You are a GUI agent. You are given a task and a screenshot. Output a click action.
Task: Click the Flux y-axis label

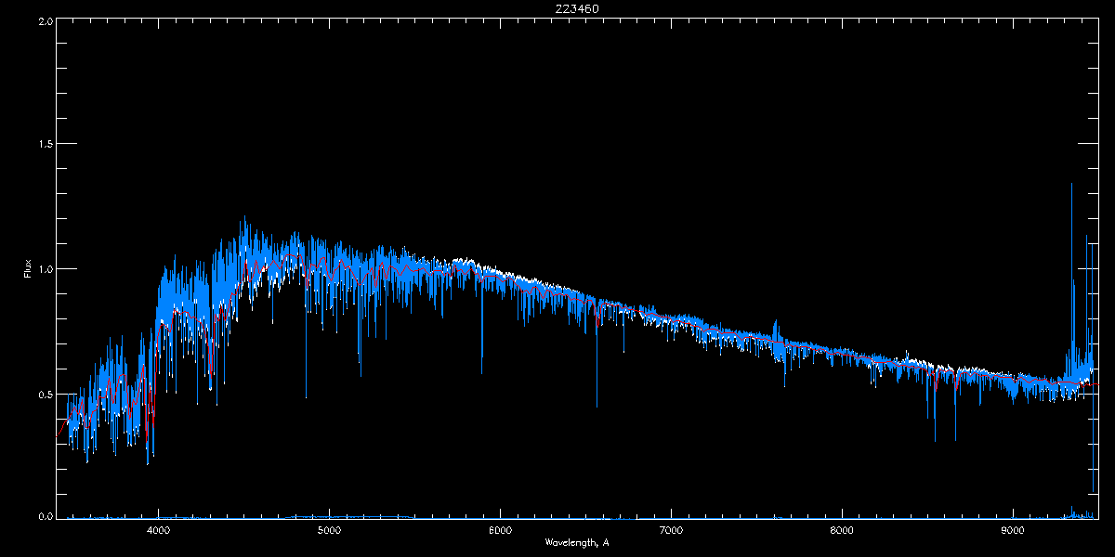27,269
